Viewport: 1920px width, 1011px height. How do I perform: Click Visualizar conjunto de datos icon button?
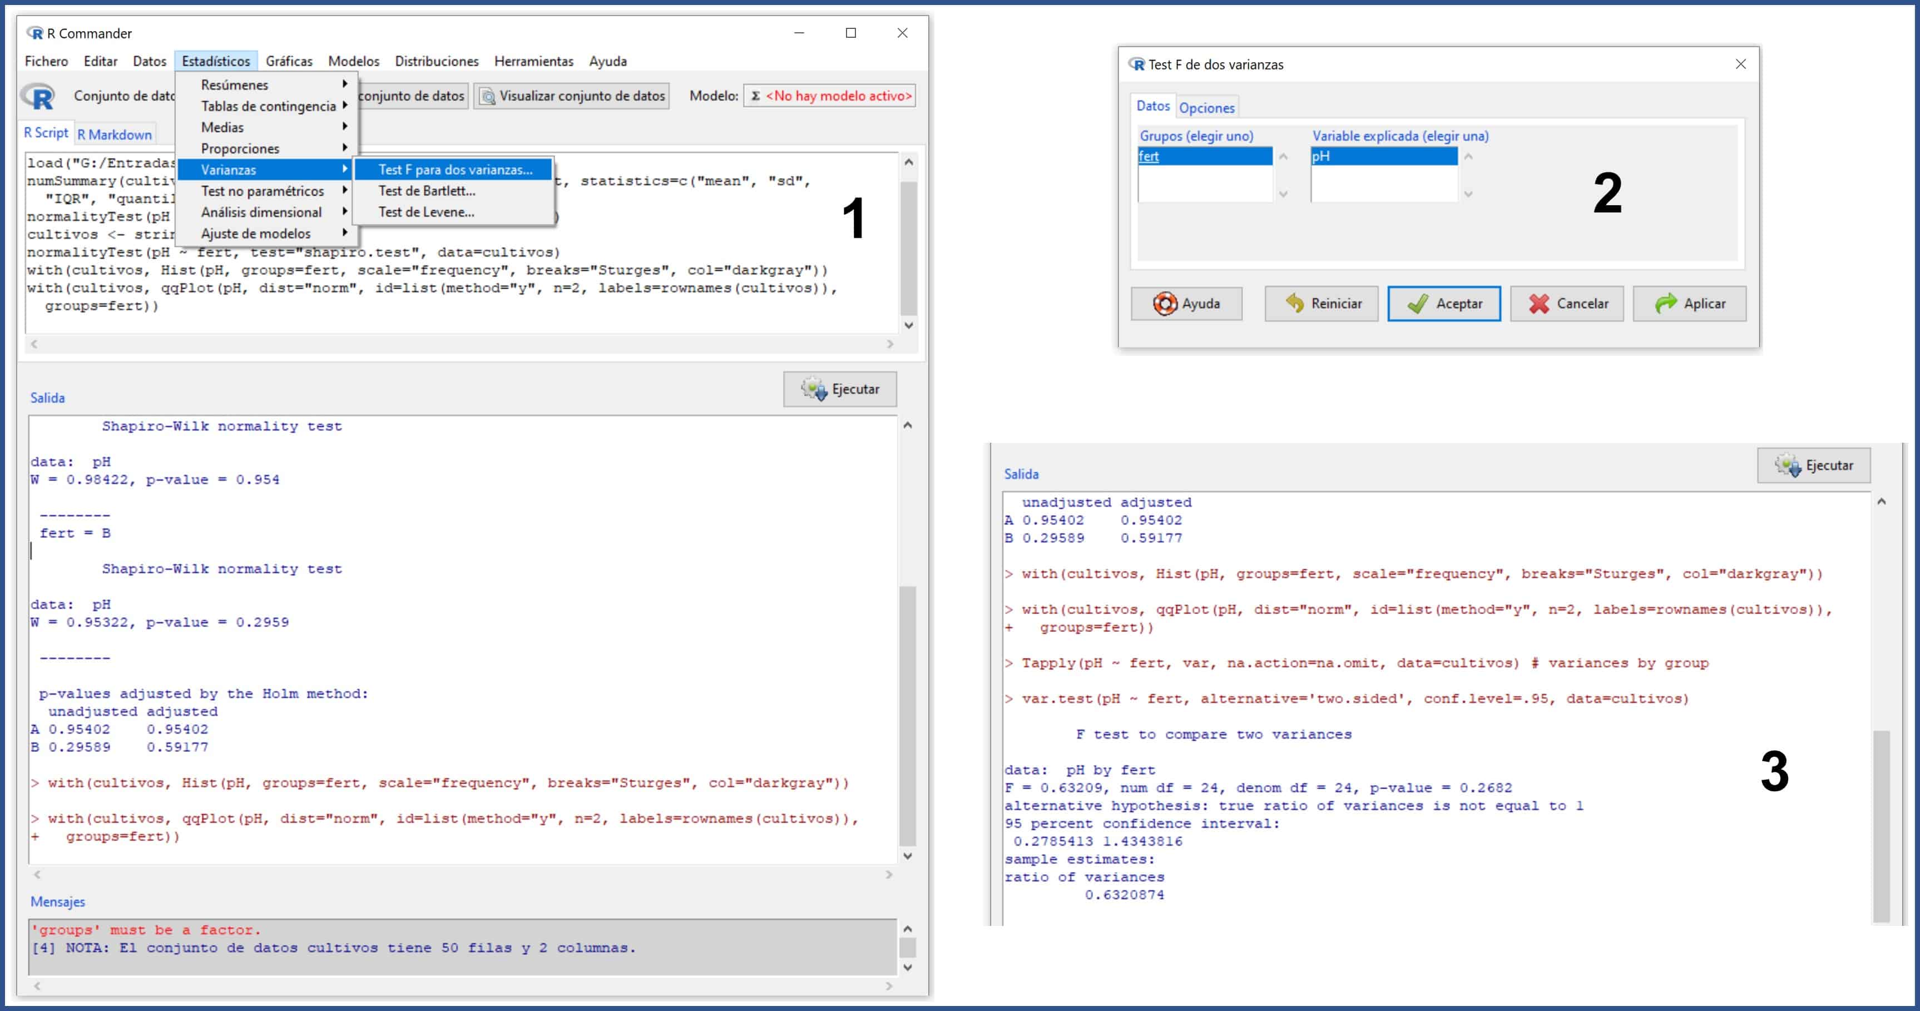click(487, 96)
